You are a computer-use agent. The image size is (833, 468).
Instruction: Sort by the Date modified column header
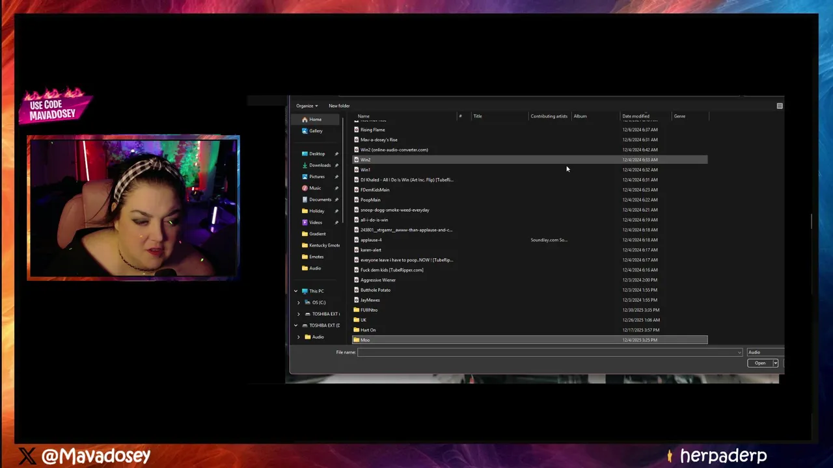click(636, 116)
